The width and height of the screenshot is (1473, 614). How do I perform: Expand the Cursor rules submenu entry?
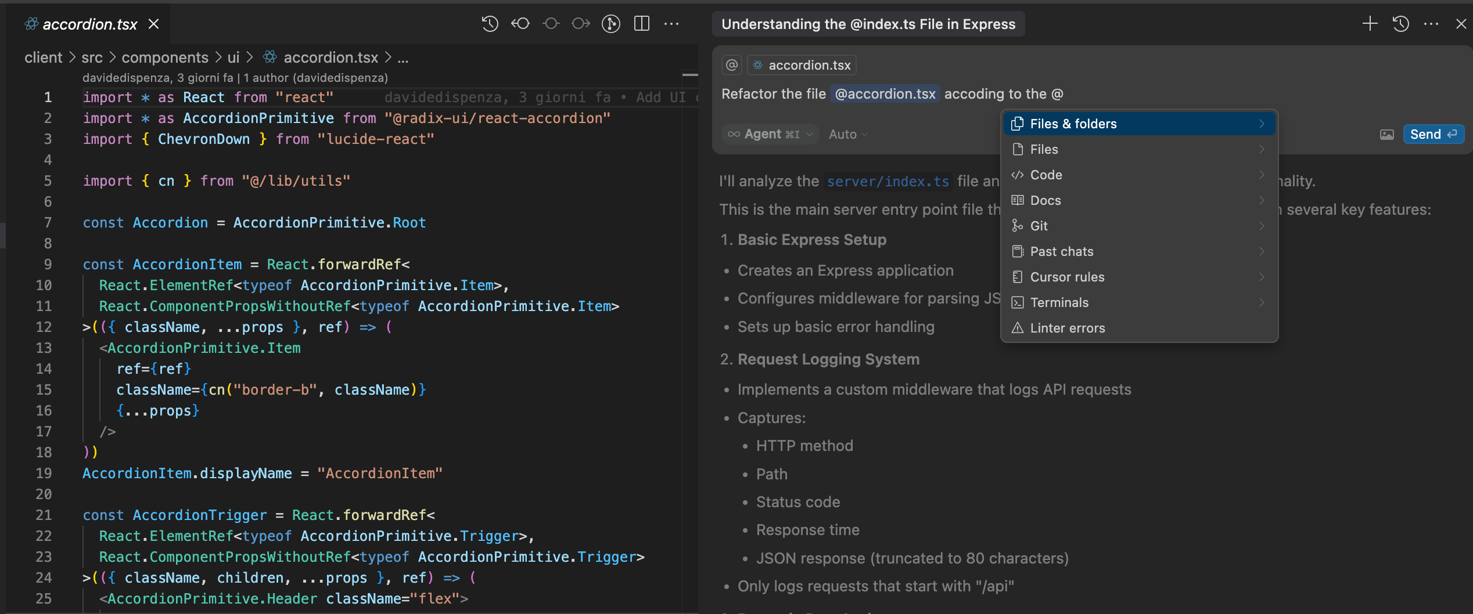click(x=1139, y=277)
